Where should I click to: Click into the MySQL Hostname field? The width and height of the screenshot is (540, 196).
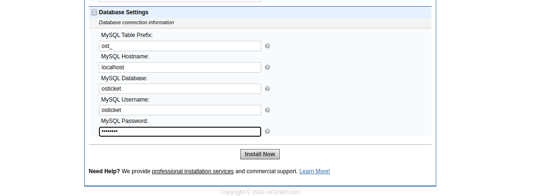pos(180,67)
